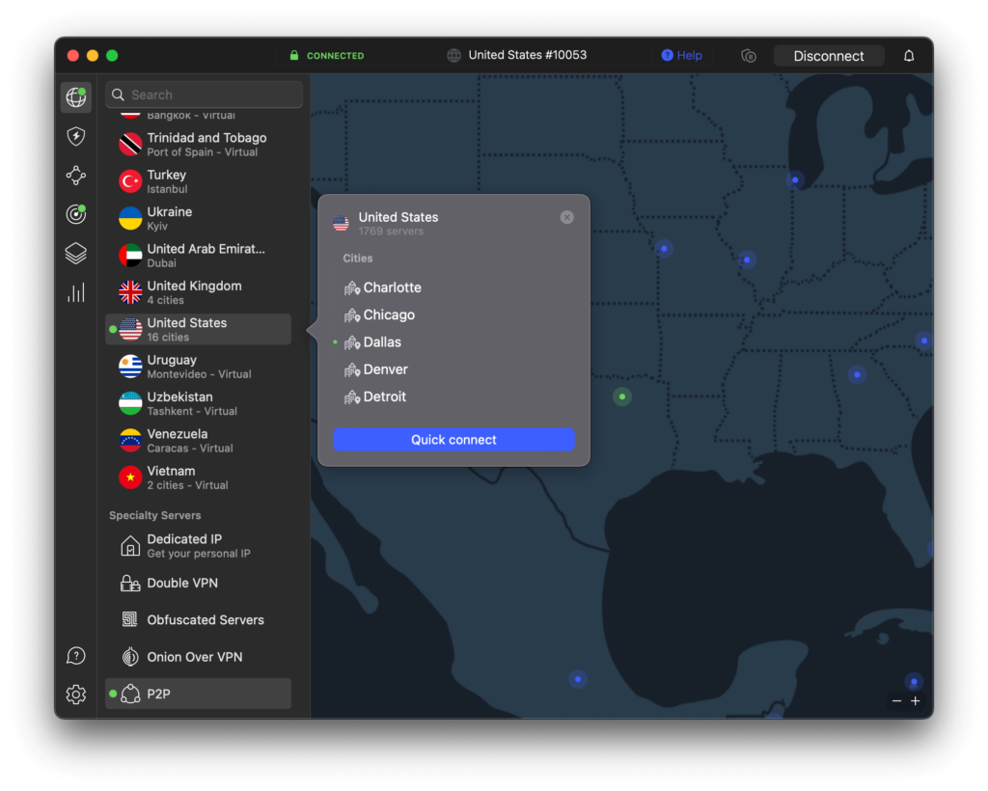
Task: Open the help chat bubble sidebar icon
Action: (75, 656)
